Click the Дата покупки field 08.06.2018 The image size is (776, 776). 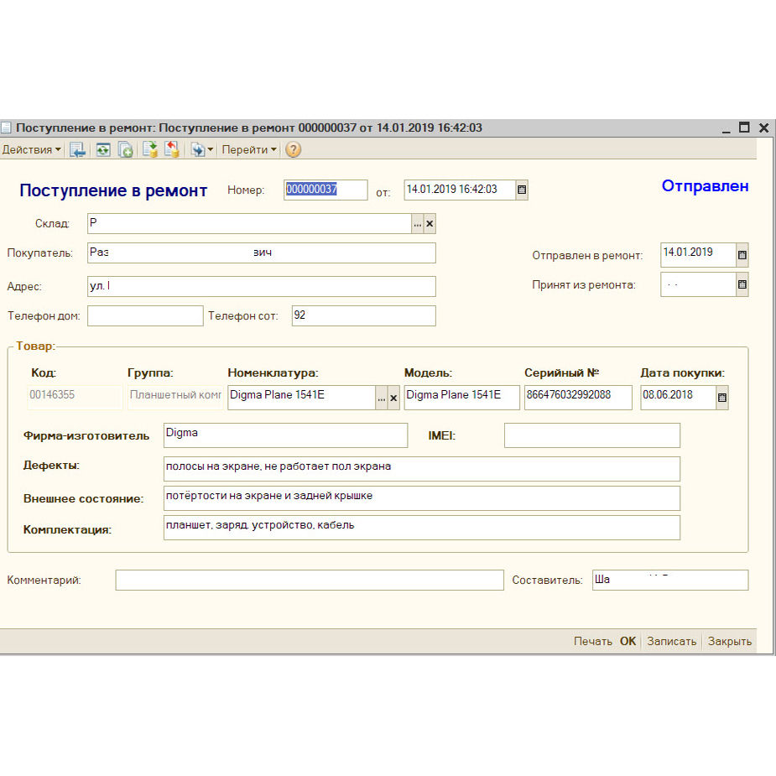[x=678, y=398]
